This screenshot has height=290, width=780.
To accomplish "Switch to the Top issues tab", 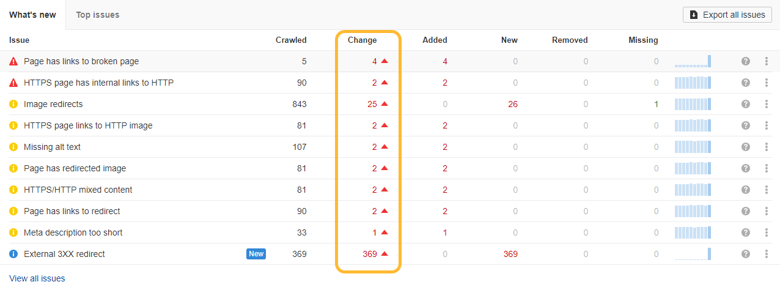I will (98, 15).
